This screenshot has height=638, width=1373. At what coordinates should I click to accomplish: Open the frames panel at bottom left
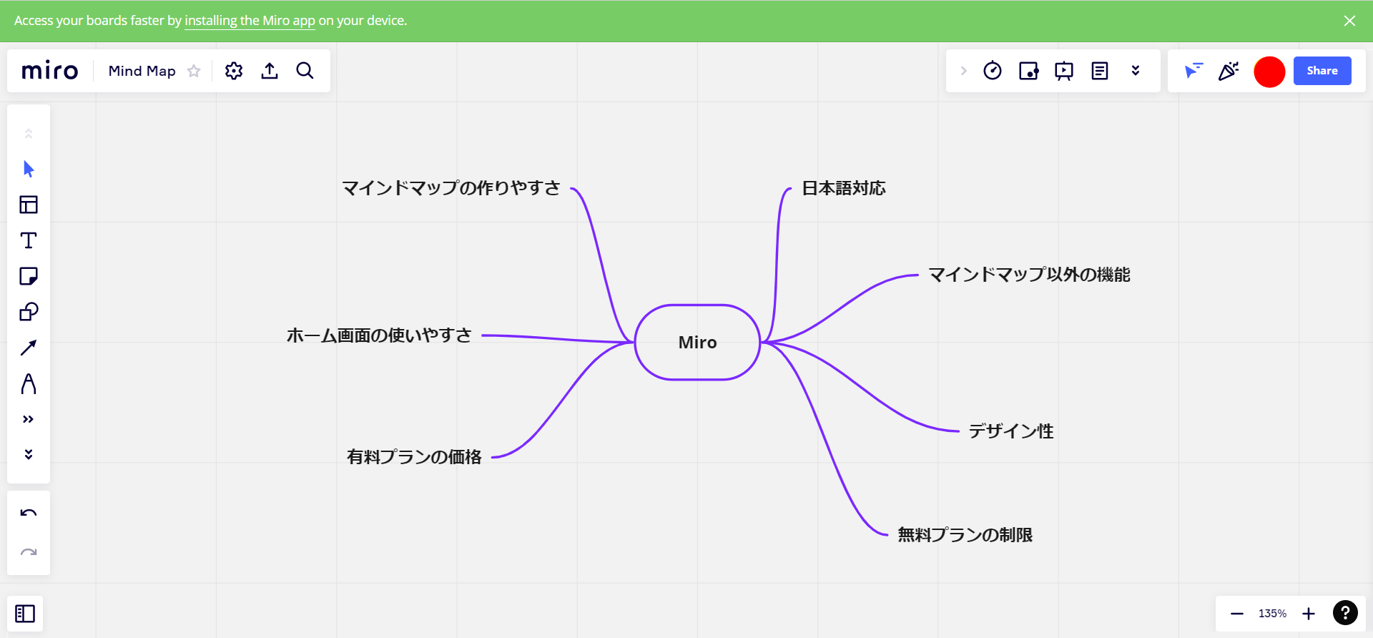point(25,614)
